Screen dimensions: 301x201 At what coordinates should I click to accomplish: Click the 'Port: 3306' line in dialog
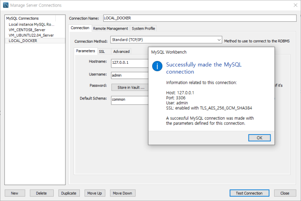tap(176, 98)
